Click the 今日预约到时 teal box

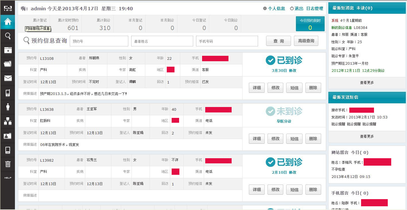point(310,24)
